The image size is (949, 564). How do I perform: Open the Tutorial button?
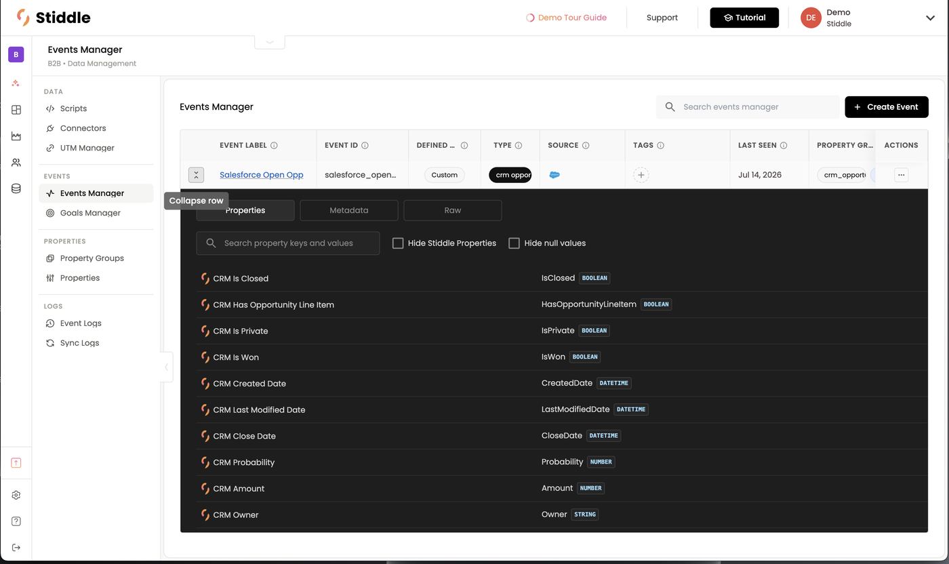[x=744, y=18]
